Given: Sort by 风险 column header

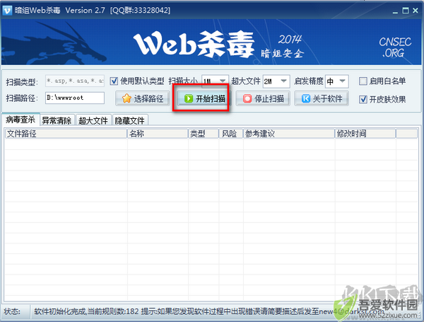Looking at the screenshot, I should pyautogui.click(x=230, y=134).
